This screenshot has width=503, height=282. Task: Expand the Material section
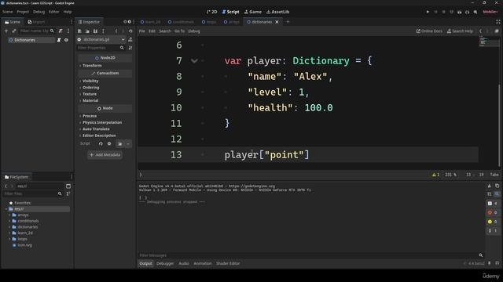click(90, 100)
